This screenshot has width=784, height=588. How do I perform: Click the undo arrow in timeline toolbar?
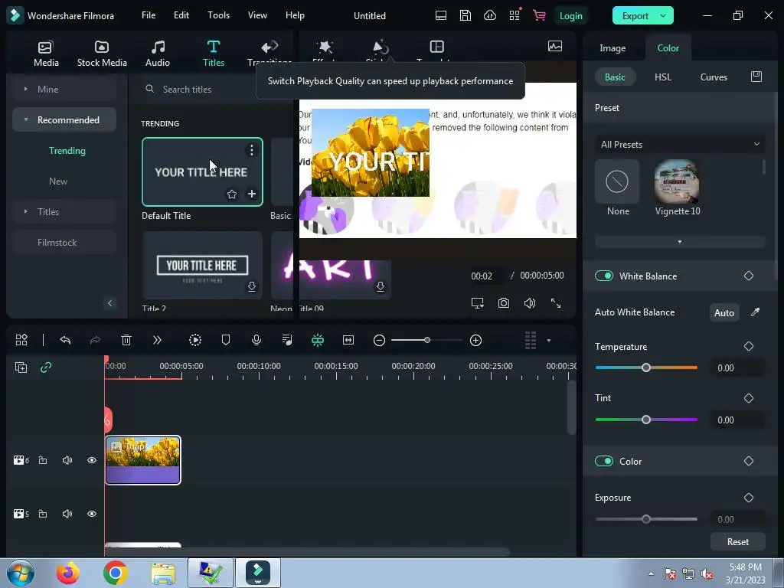point(65,340)
